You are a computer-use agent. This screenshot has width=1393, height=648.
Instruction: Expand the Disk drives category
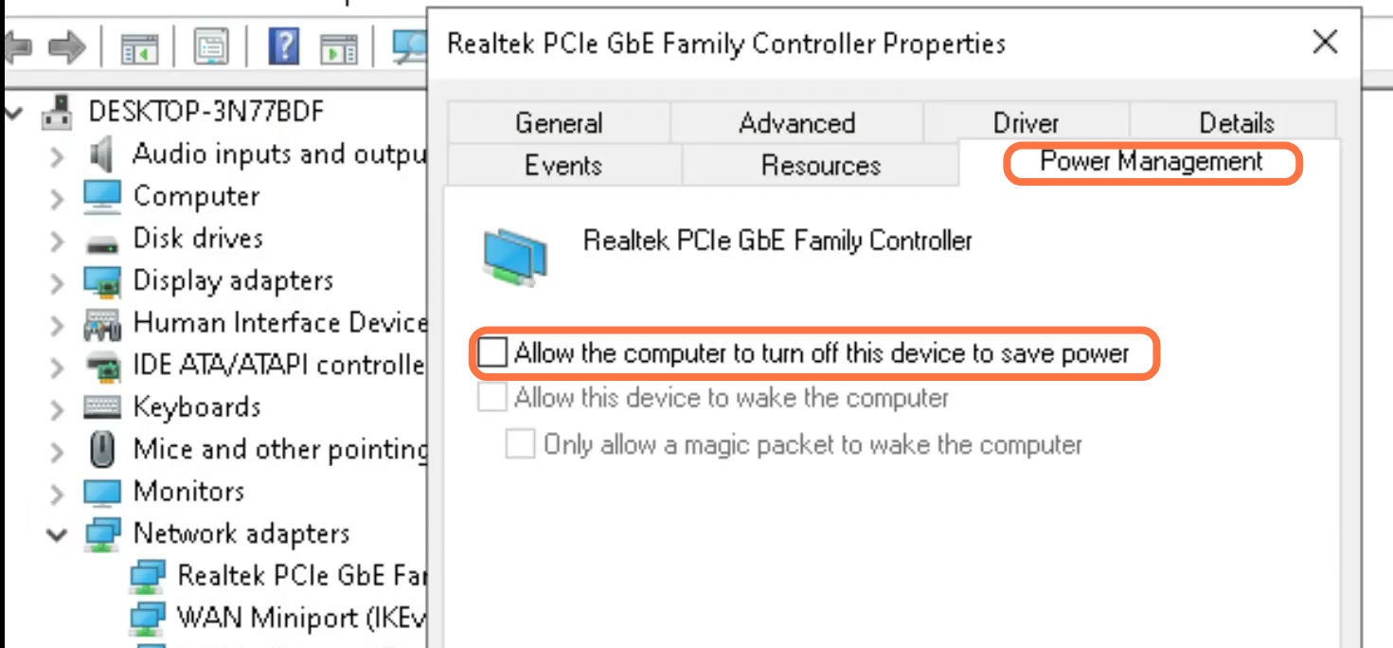point(57,240)
